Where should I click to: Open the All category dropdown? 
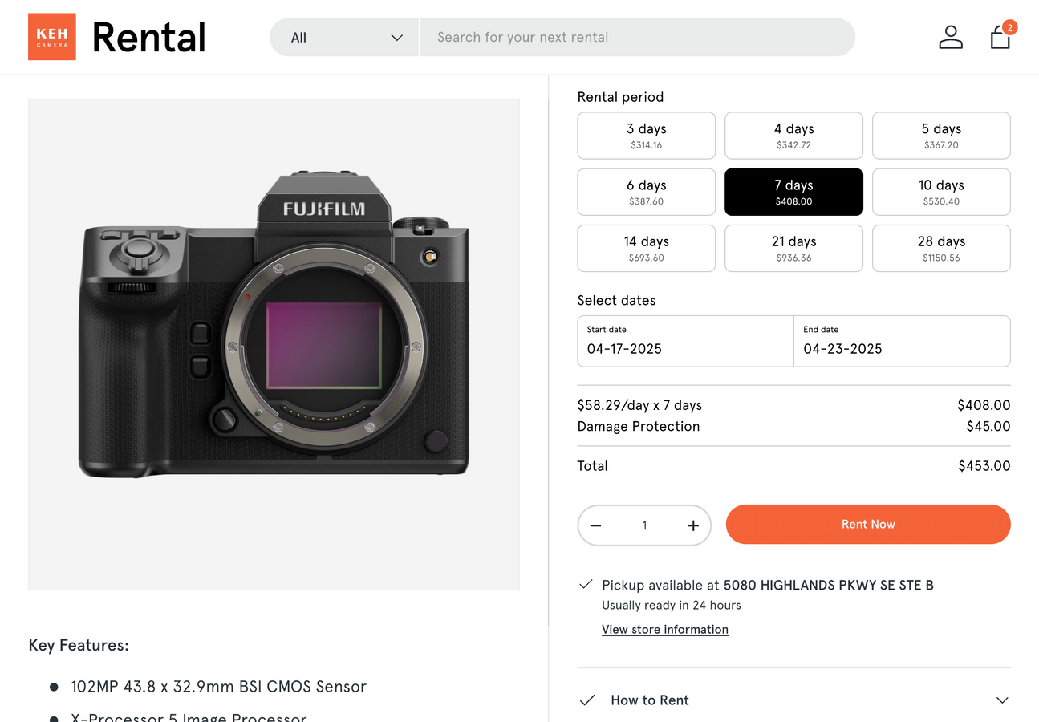(x=345, y=38)
